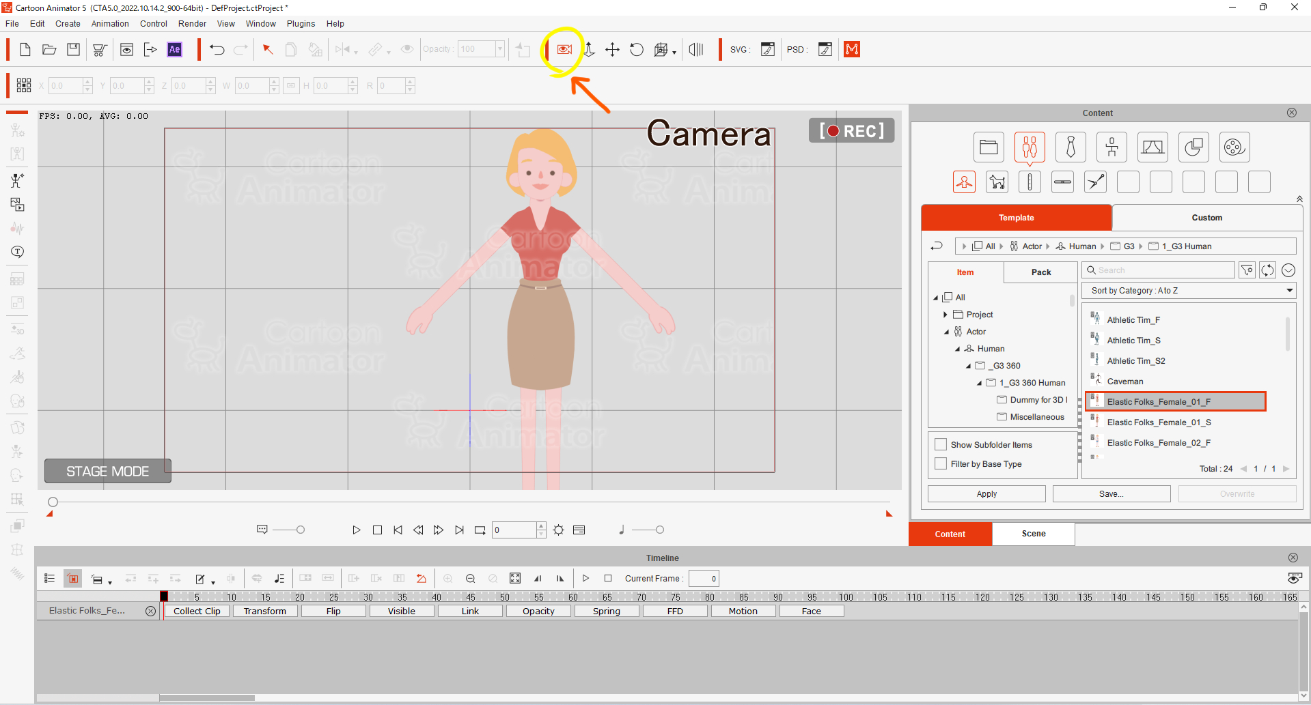This screenshot has height=705, width=1311.
Task: Select the Media reel icon in Content
Action: (x=1234, y=147)
